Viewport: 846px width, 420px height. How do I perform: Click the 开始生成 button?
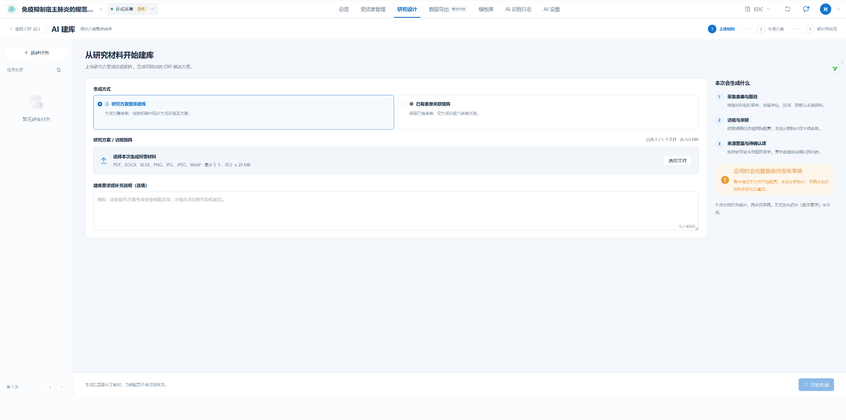click(x=816, y=384)
